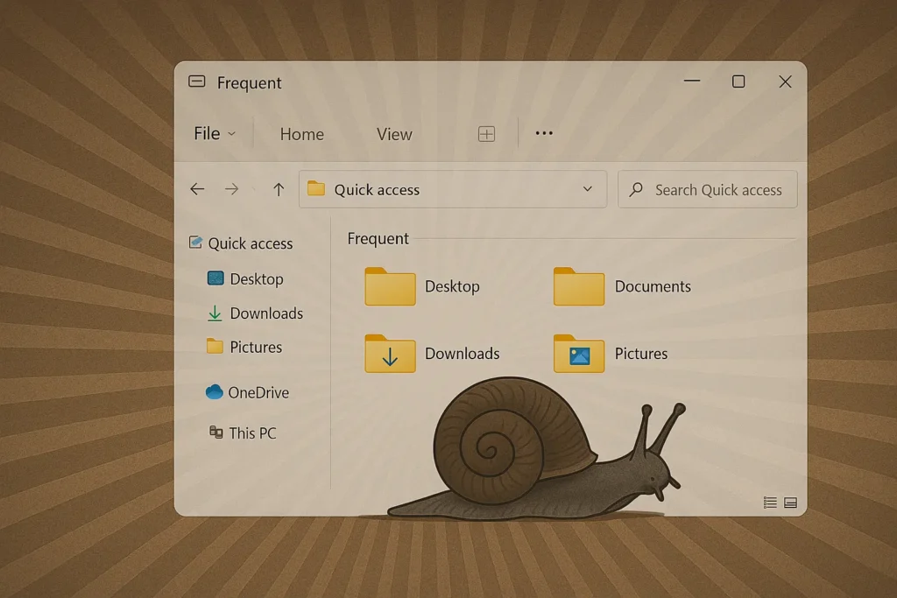The width and height of the screenshot is (897, 598).
Task: Click the Back navigation arrow
Action: point(197,189)
